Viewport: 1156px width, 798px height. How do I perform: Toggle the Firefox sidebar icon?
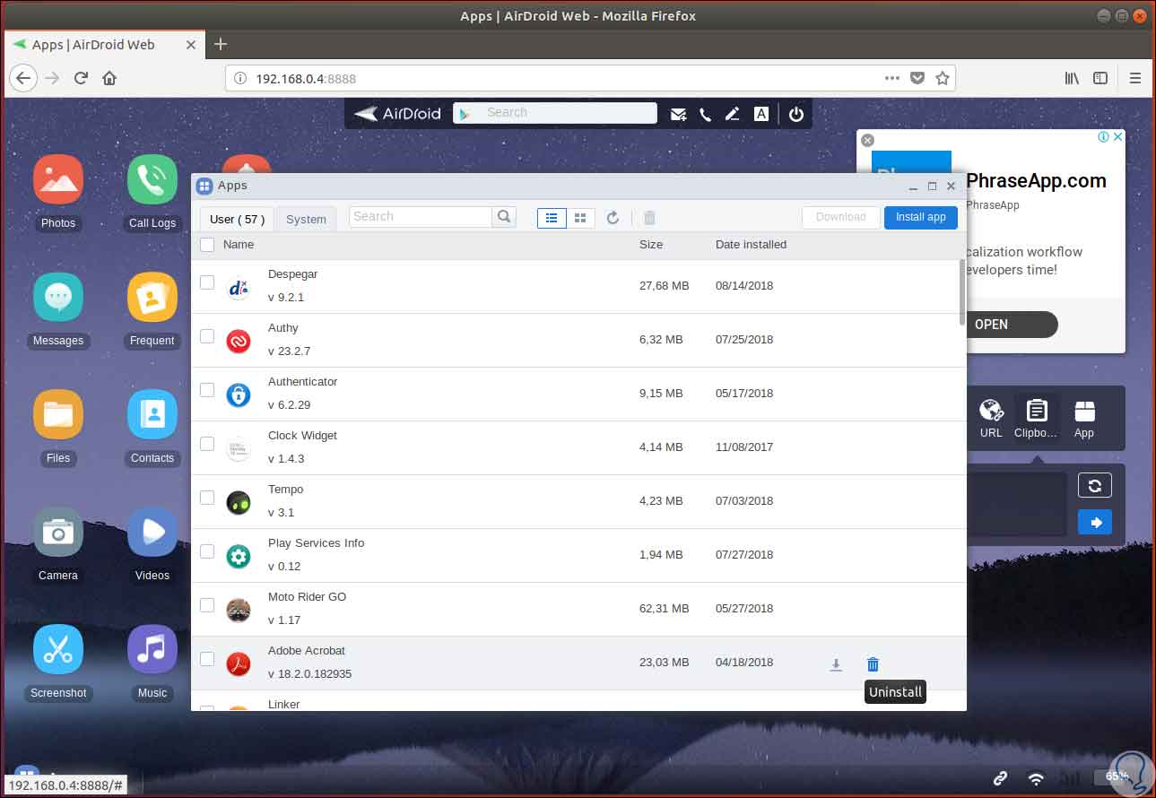1100,78
